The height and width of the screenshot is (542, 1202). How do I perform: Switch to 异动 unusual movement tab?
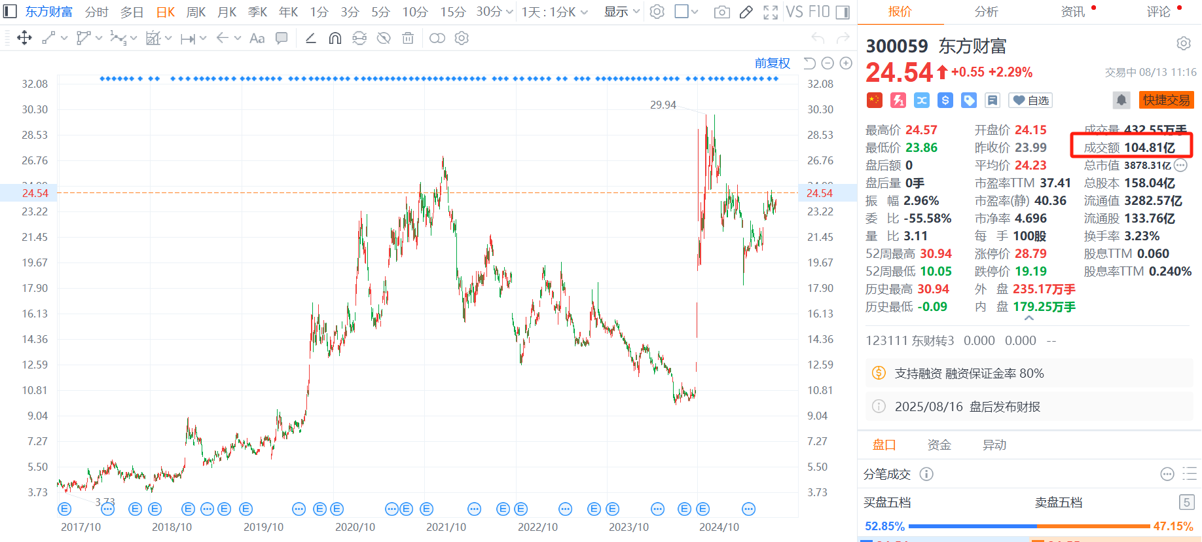tap(994, 445)
